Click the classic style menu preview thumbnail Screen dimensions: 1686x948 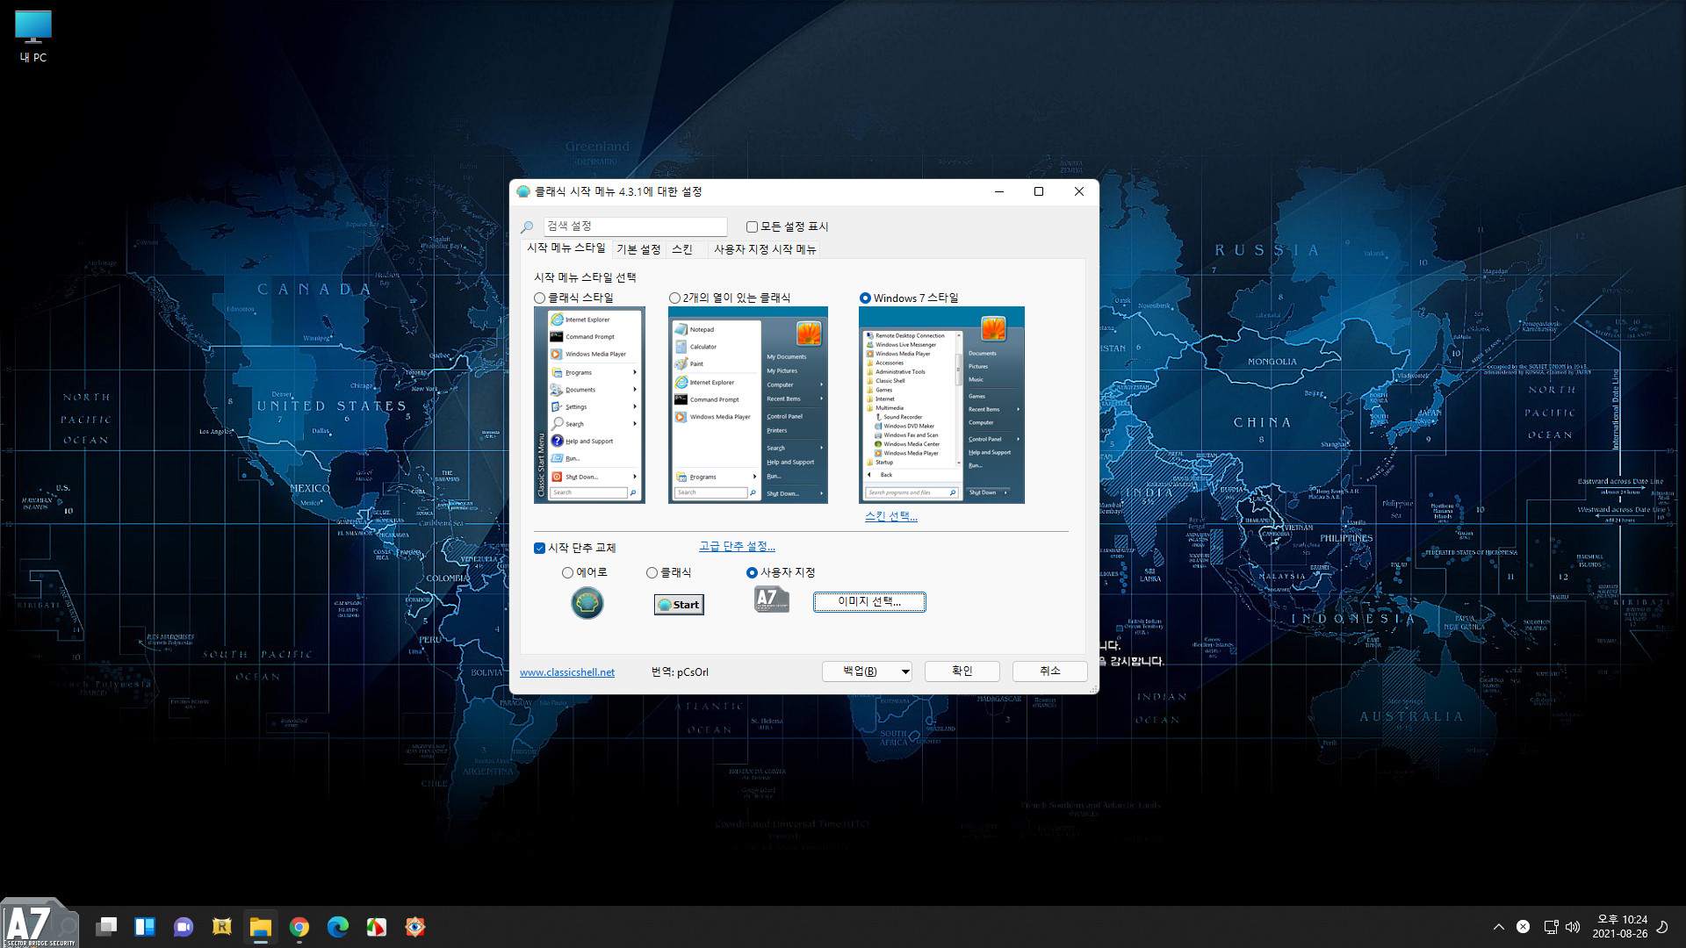[589, 405]
